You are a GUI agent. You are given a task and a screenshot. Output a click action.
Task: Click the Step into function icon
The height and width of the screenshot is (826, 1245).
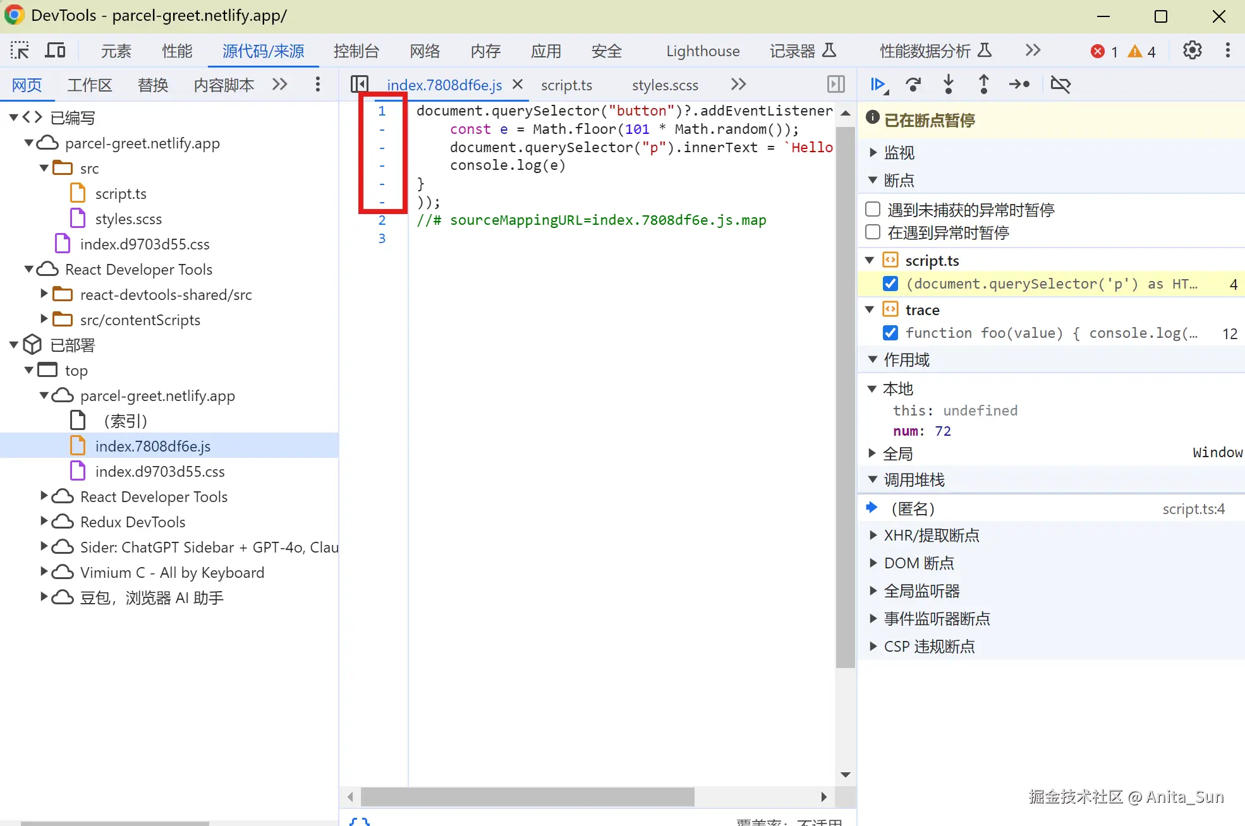coord(949,85)
